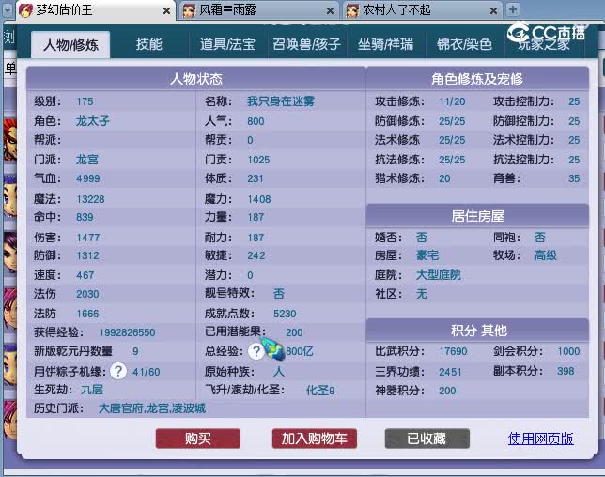Screen dimensions: 605x477
Task: Click the 风霜=雨露 tab avatar icon
Action: click(x=189, y=10)
